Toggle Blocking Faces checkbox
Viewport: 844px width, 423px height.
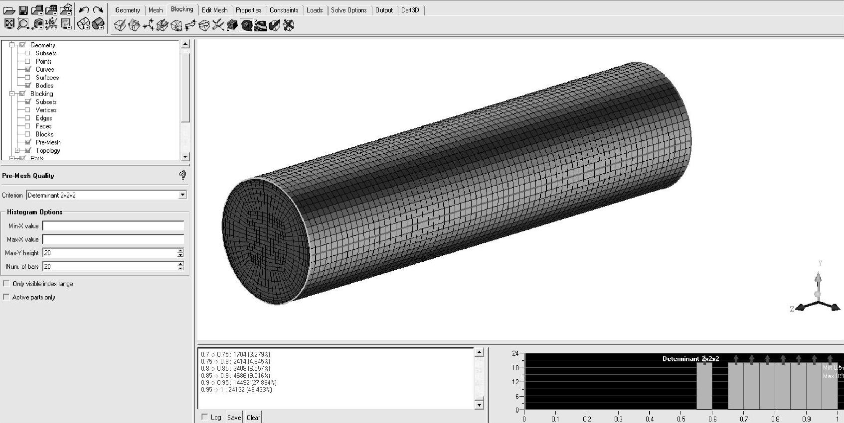[x=28, y=126]
